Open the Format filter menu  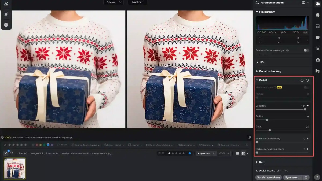tap(135, 145)
